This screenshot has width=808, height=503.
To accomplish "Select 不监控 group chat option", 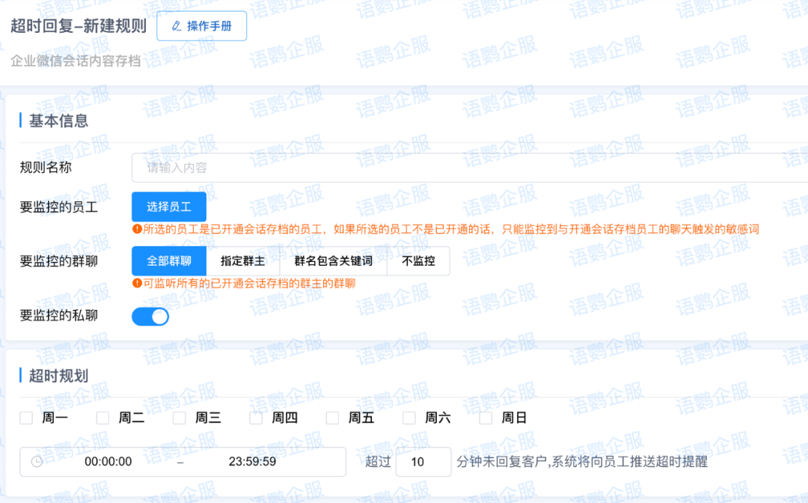I will [418, 261].
